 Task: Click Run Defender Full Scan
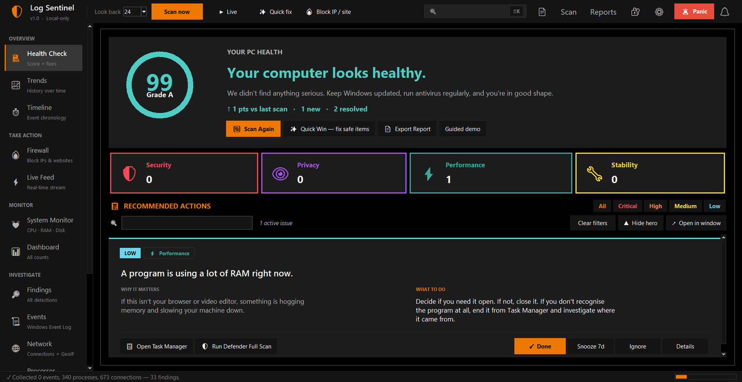[237, 346]
